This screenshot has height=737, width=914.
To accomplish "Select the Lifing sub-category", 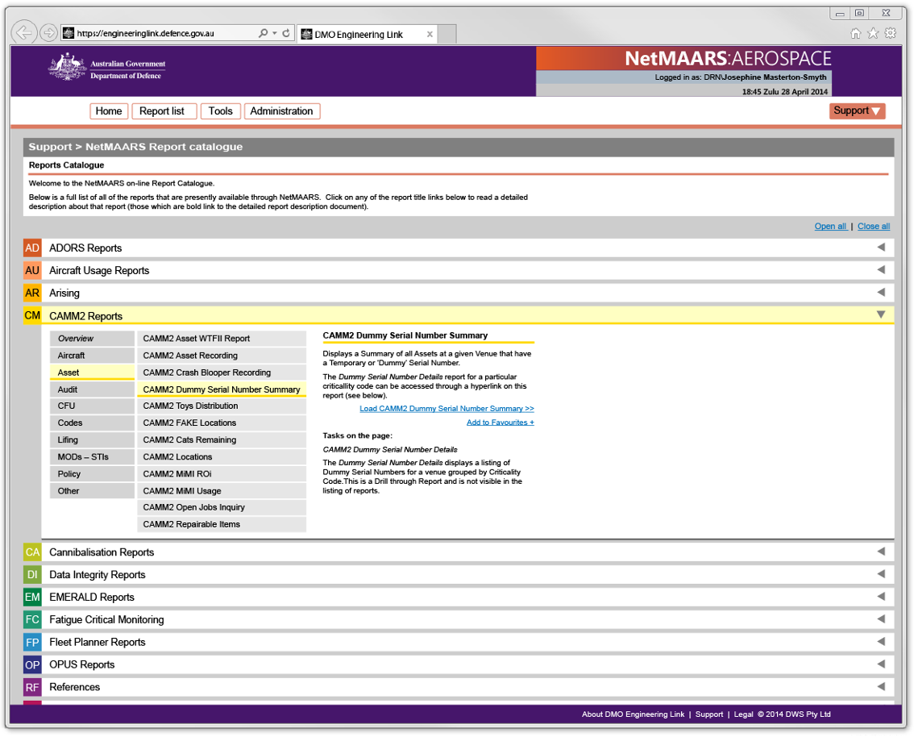I will [x=92, y=440].
